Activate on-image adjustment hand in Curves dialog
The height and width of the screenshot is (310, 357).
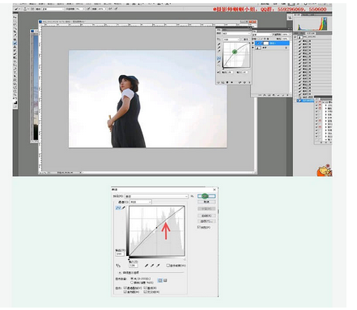118,266
